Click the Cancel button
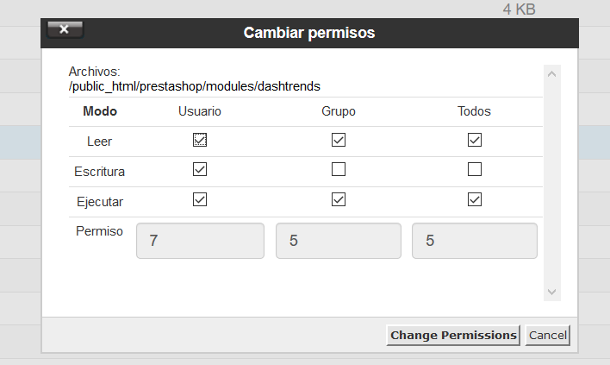 547,336
